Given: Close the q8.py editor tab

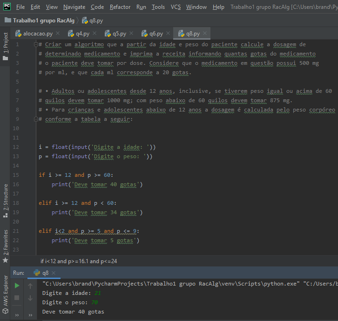Looking at the screenshot, I should [205, 33].
